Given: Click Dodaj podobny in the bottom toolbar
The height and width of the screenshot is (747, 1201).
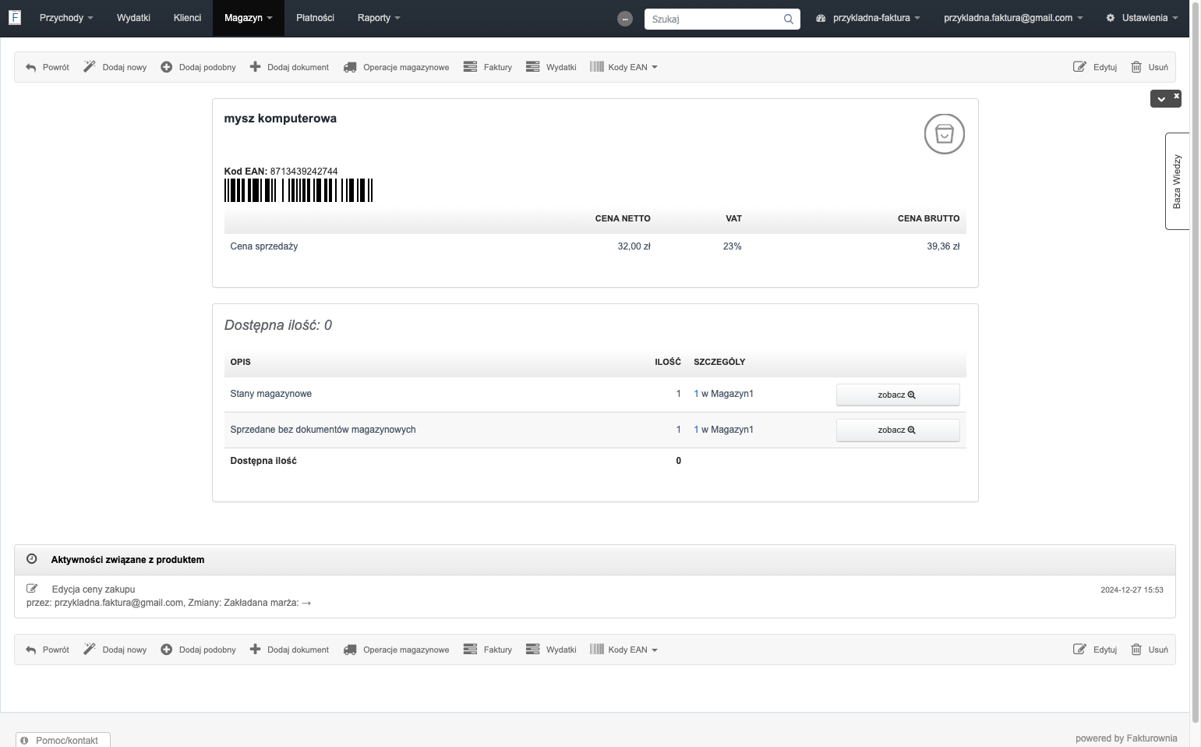Looking at the screenshot, I should pyautogui.click(x=198, y=650).
